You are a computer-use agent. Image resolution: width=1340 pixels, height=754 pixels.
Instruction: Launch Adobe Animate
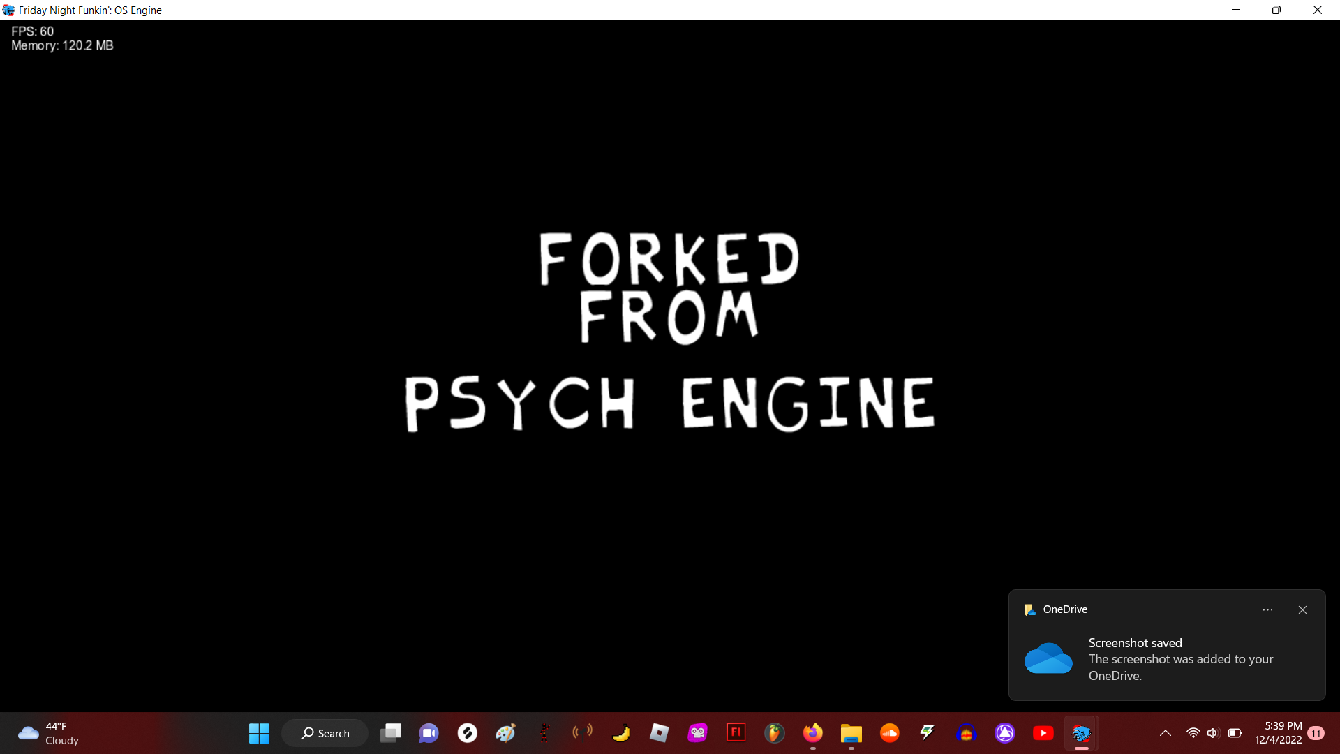(736, 733)
